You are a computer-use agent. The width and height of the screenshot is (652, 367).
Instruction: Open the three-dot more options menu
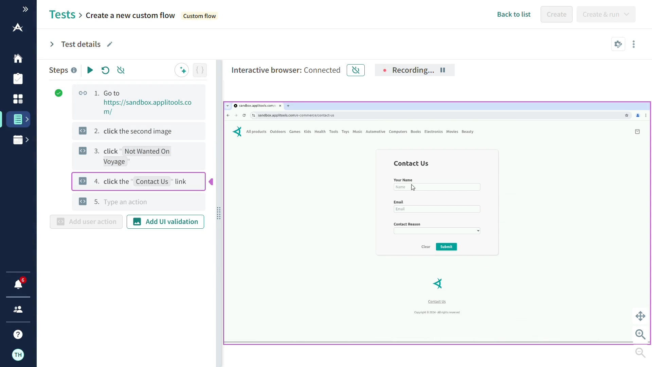[x=634, y=44]
